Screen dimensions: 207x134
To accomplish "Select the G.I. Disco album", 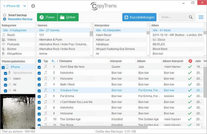I will tap(177, 40).
